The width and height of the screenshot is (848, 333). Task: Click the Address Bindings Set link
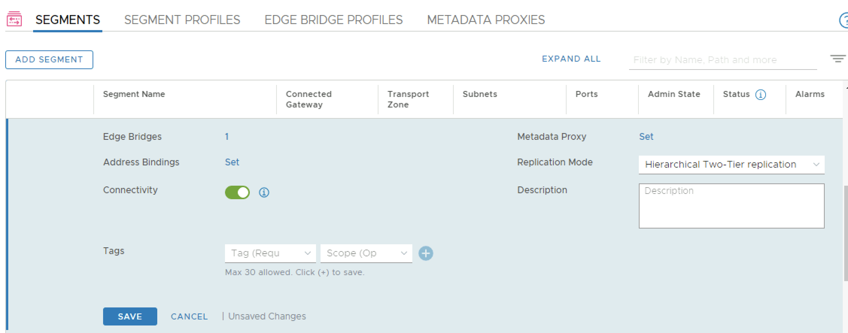click(232, 162)
